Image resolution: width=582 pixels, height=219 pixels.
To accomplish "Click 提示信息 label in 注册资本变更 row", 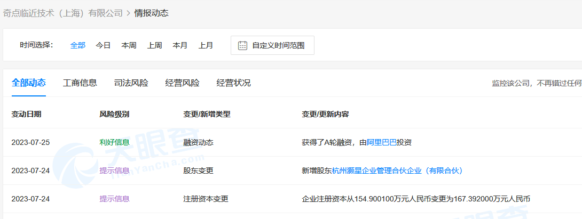I will [x=114, y=199].
